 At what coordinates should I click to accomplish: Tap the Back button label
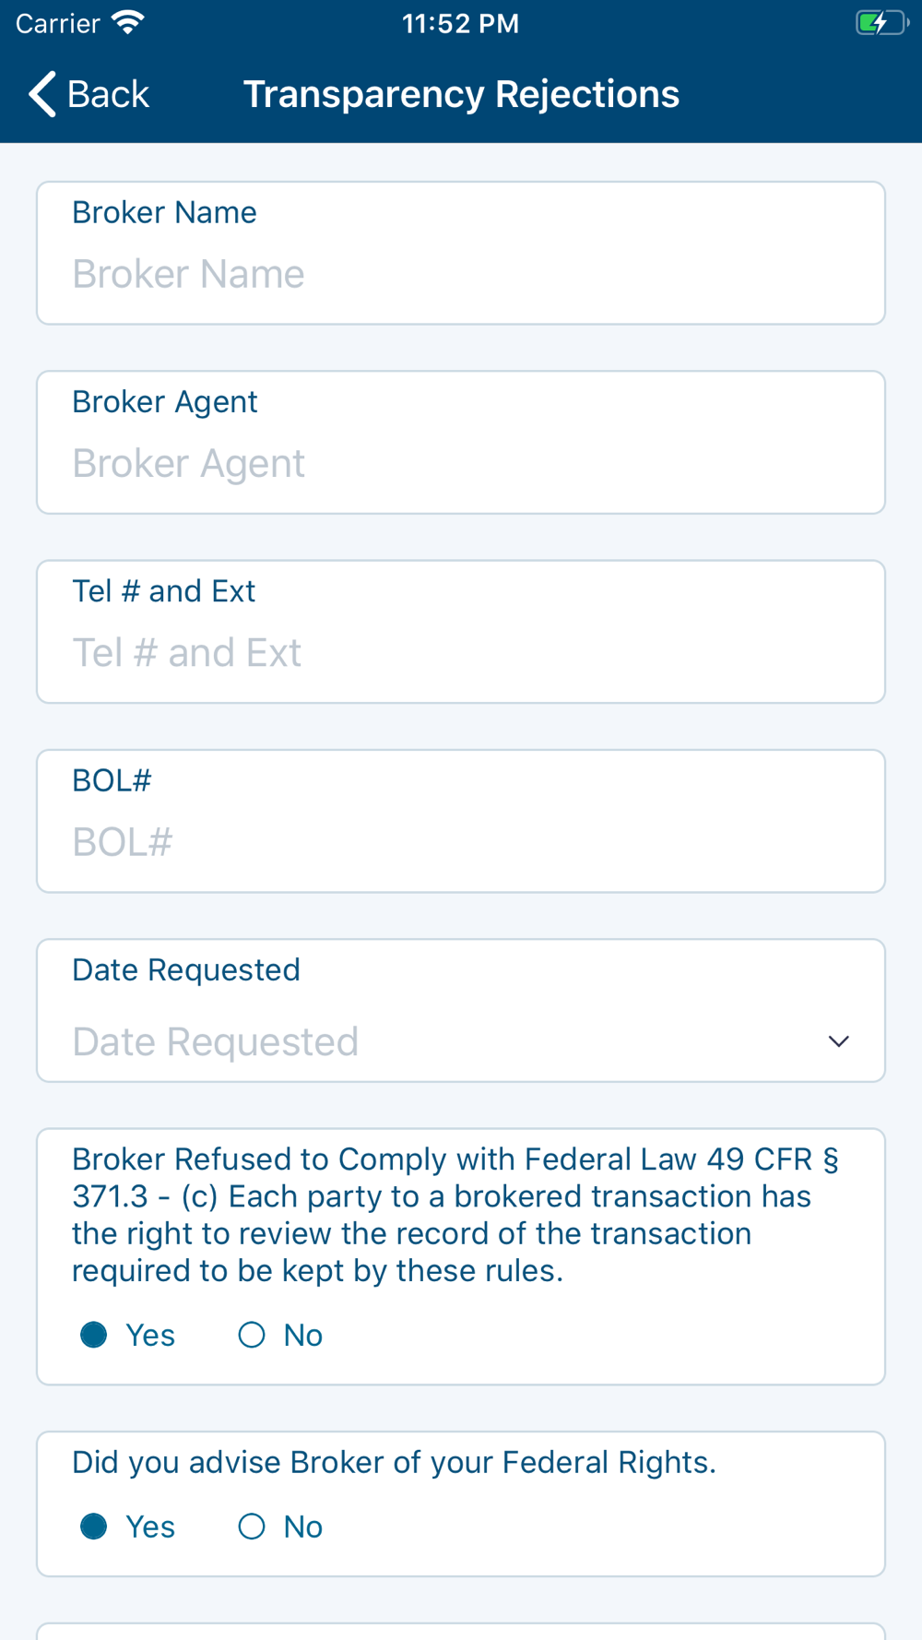click(x=107, y=94)
